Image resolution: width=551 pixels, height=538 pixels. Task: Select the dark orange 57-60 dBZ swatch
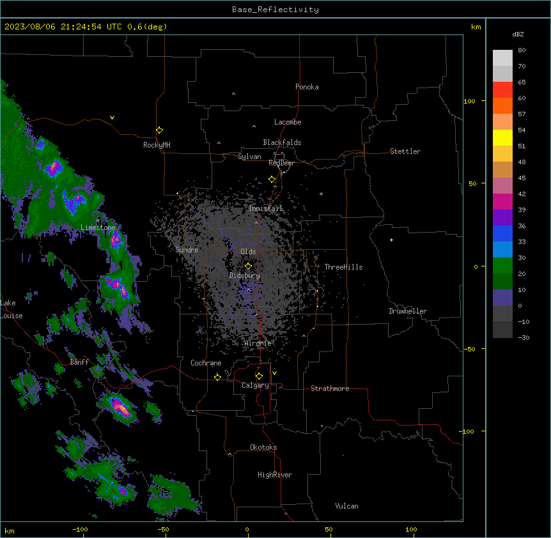click(502, 105)
